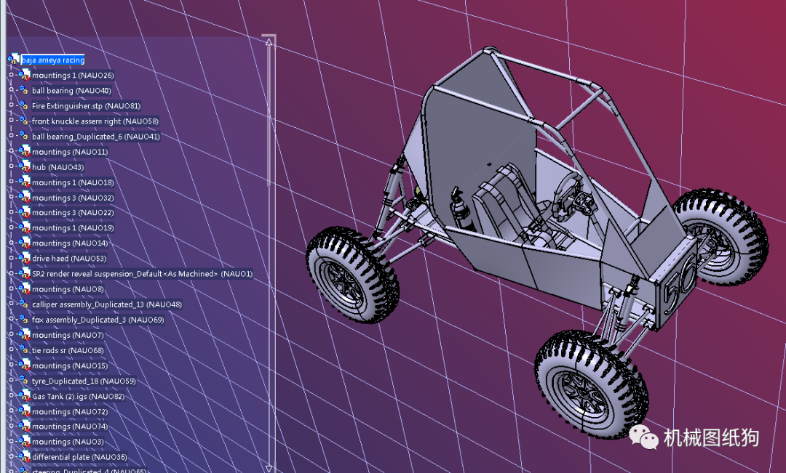This screenshot has height=473, width=786.
Task: Select 'tie rods sr (NAUO68)' text
Action: tap(68, 350)
